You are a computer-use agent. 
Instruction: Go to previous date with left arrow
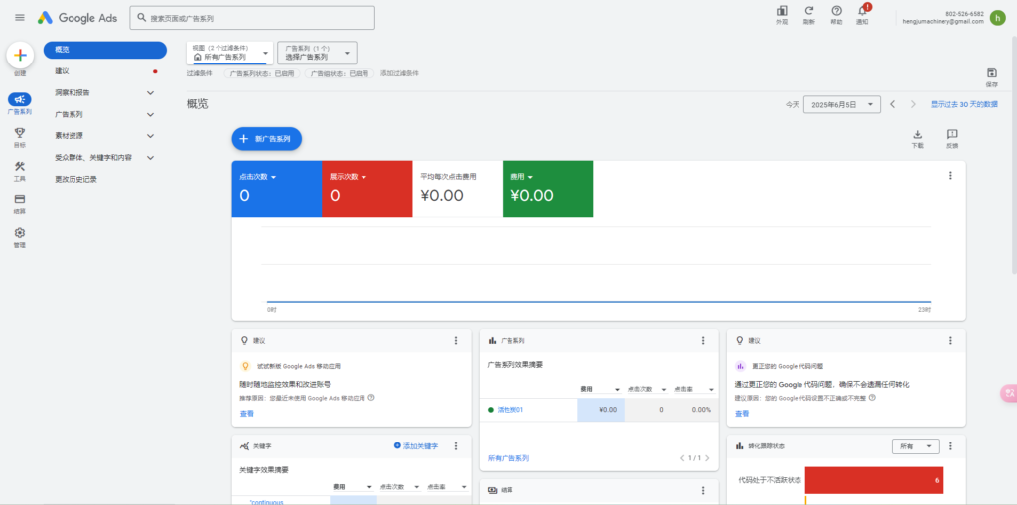coord(893,104)
